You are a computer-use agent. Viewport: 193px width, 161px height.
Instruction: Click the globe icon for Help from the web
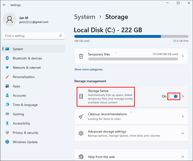(x=81, y=157)
